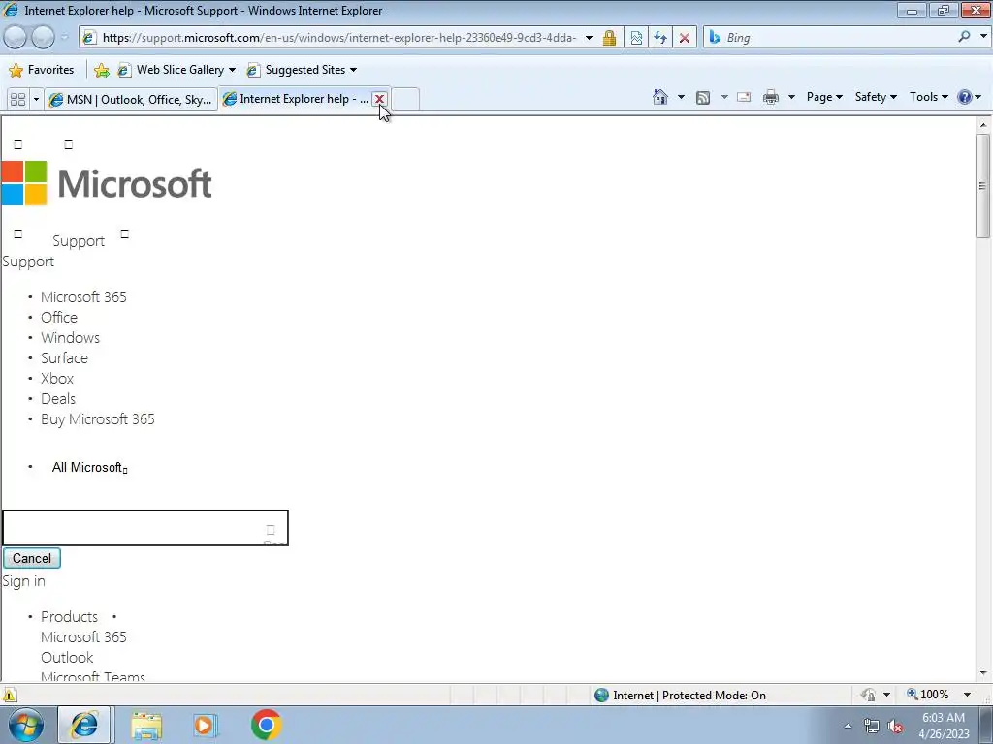Click the Products link
Viewport: 993px width, 744px height.
click(69, 616)
